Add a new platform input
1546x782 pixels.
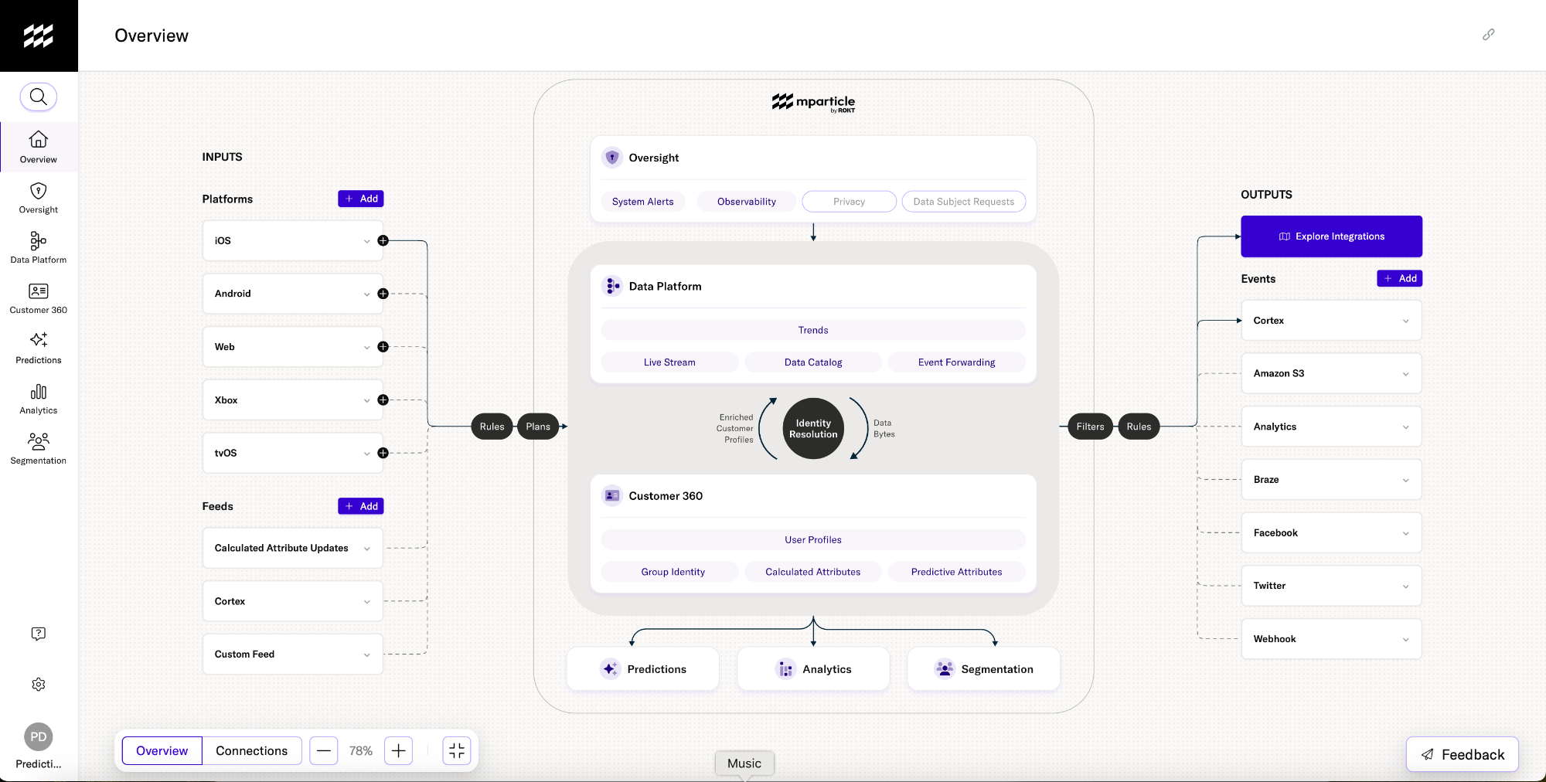[361, 199]
